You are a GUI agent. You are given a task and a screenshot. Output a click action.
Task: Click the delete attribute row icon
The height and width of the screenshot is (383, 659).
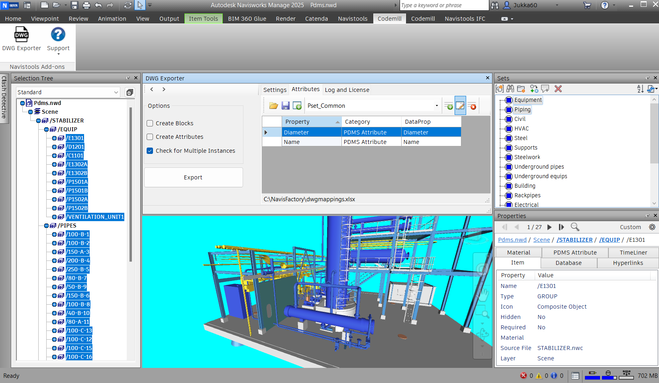472,106
